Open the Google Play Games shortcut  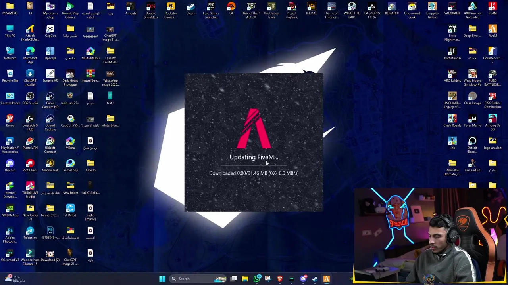[70, 10]
